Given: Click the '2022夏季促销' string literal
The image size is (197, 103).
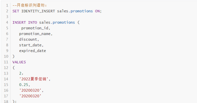Looking at the screenshot, I should [34, 79].
